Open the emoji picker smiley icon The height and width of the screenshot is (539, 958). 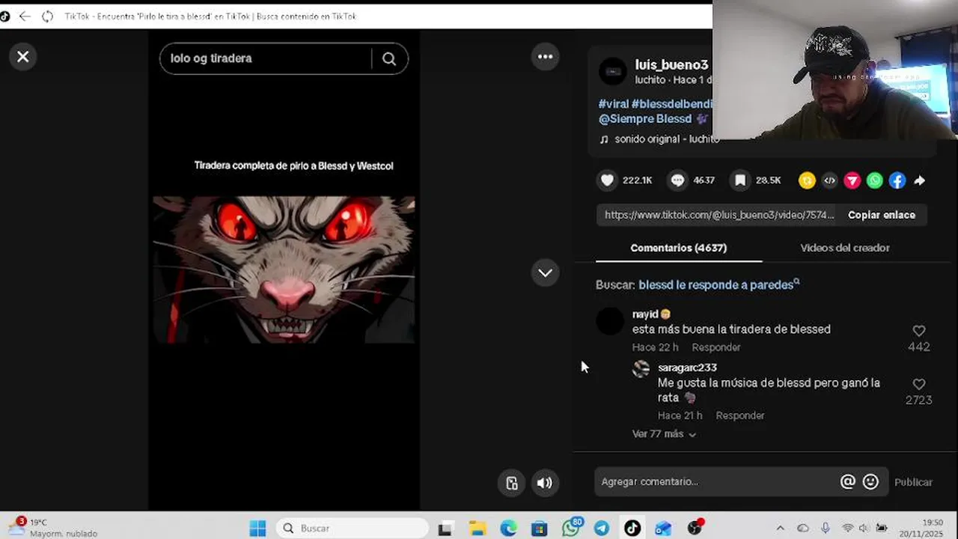click(870, 482)
